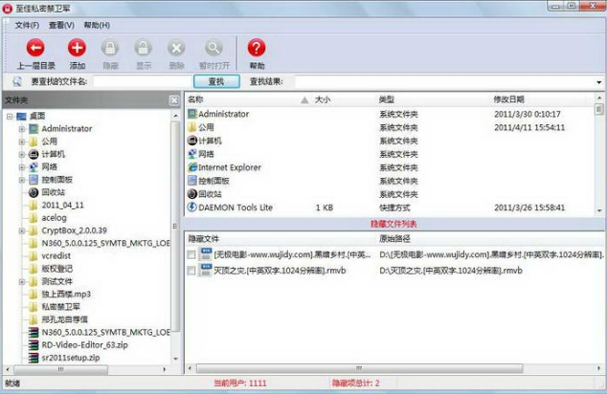The width and height of the screenshot is (607, 394).
Task: Expand 网络 node in folder tree
Action: 22,167
